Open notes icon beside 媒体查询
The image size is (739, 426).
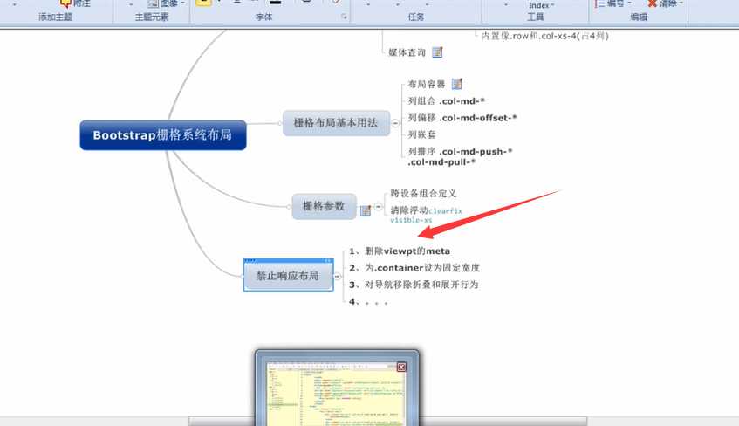click(437, 52)
